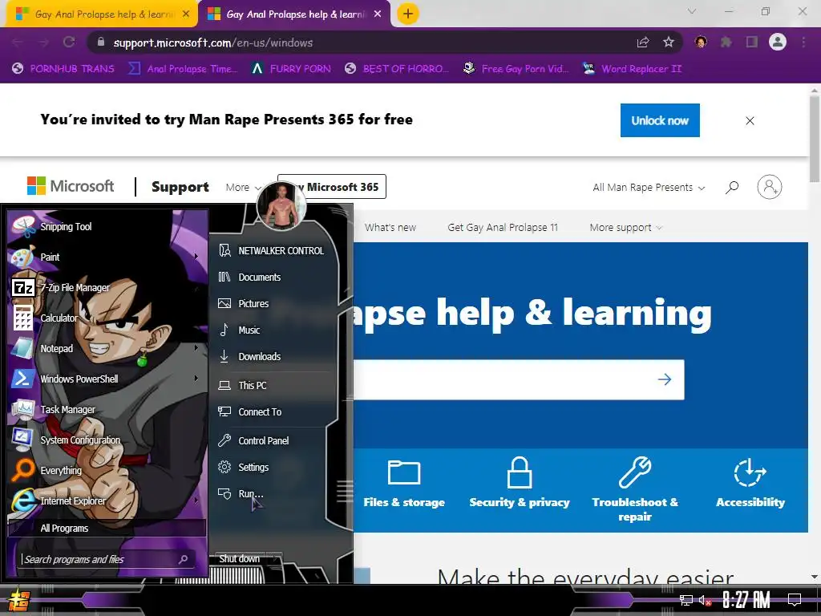Open Task Manager
The width and height of the screenshot is (821, 616).
pyautogui.click(x=107, y=409)
